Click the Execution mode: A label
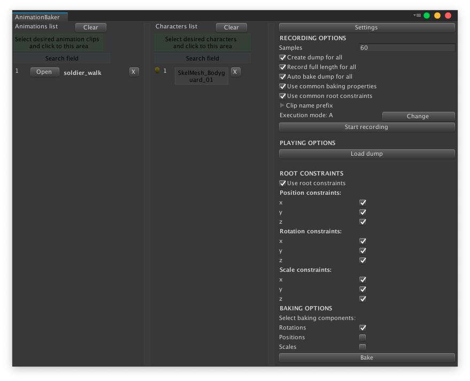Image resolution: width=470 pixels, height=381 pixels. point(306,115)
